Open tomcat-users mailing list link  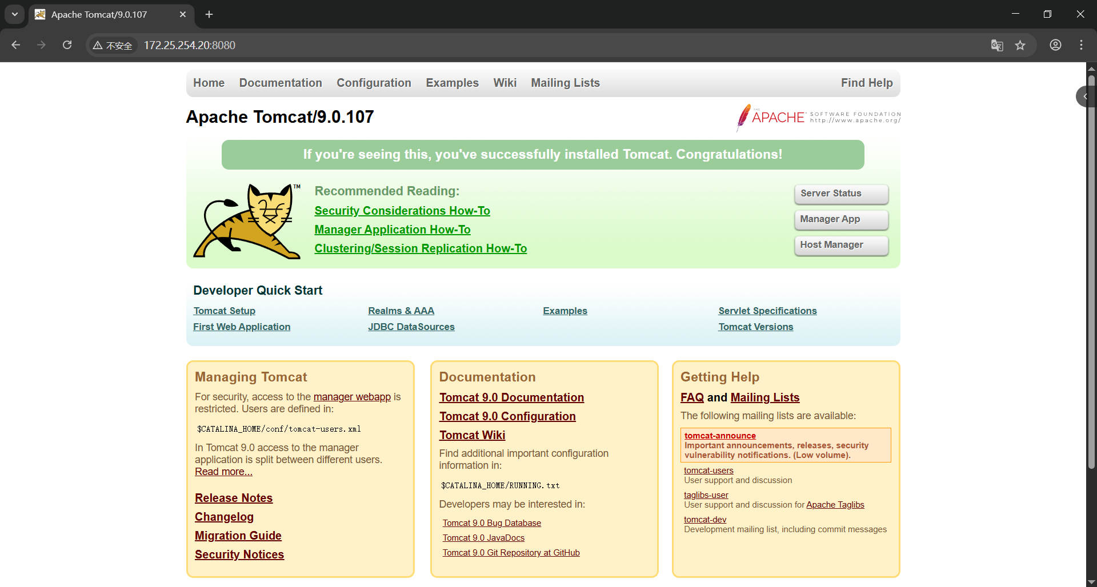coord(708,471)
